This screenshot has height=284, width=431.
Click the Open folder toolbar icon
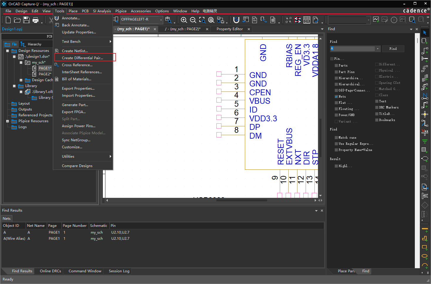point(17,20)
